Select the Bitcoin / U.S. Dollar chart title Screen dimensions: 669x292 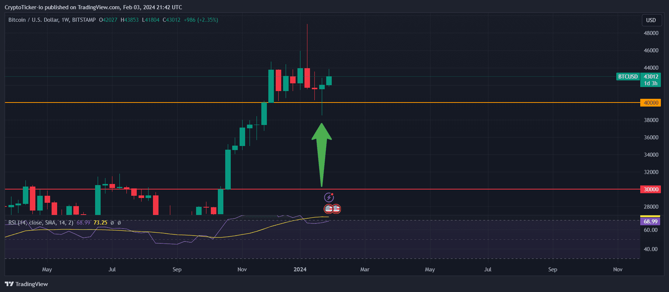[52, 20]
